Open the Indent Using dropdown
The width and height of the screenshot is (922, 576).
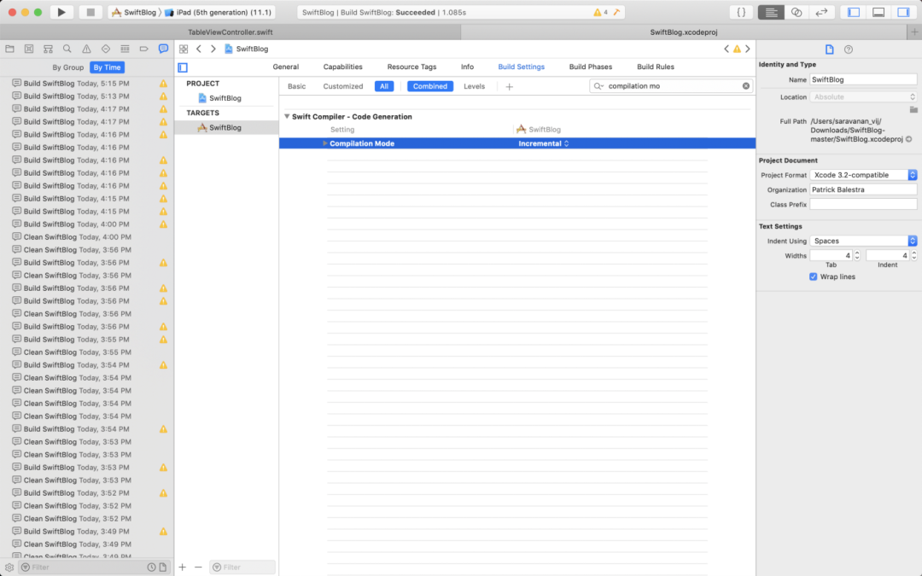[x=863, y=241]
